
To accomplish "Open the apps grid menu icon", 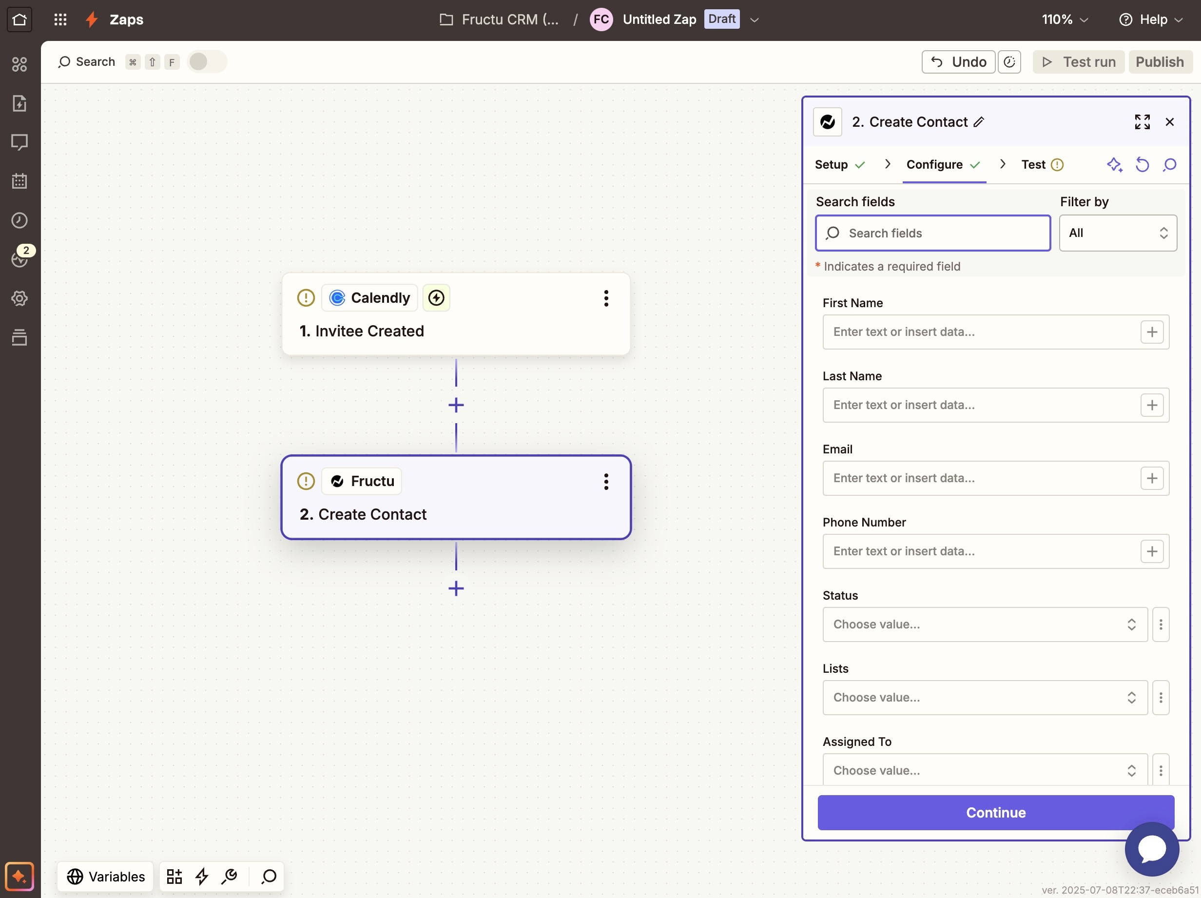I will [x=60, y=20].
